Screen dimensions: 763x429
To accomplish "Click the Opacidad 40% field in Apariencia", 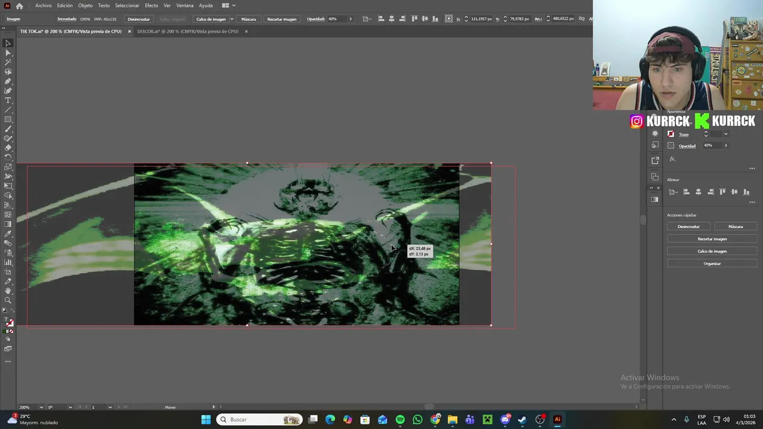I will (712, 145).
